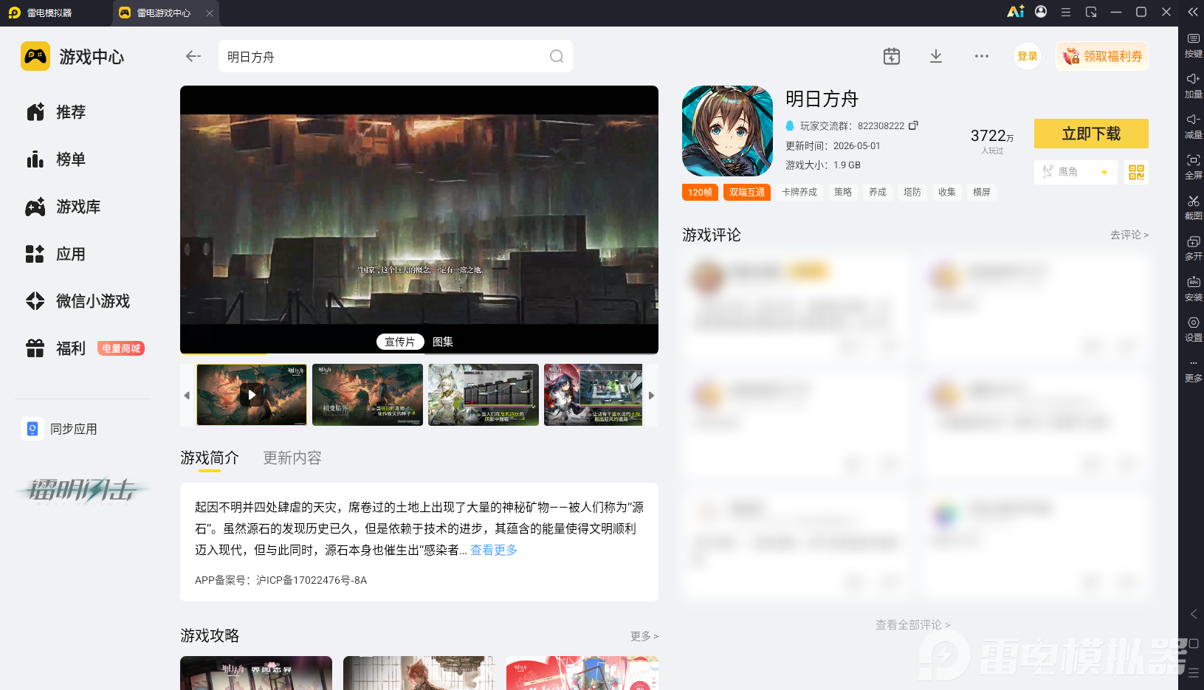Open 微信小游戏 mini games
Image resolution: width=1204 pixels, height=690 pixels.
78,301
